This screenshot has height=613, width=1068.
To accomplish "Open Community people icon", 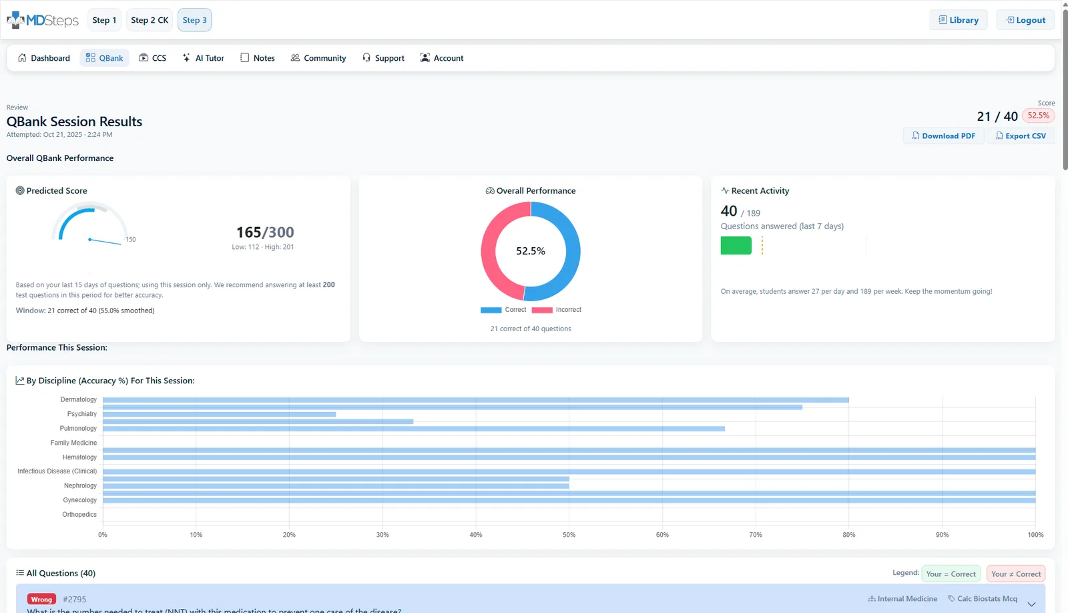I will click(295, 58).
